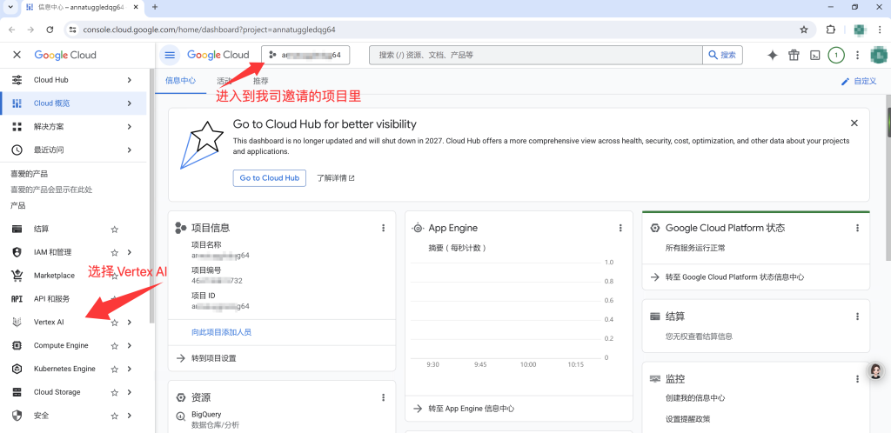This screenshot has width=891, height=433.
Task: Open App Engine card three-dot menu
Action: (620, 228)
